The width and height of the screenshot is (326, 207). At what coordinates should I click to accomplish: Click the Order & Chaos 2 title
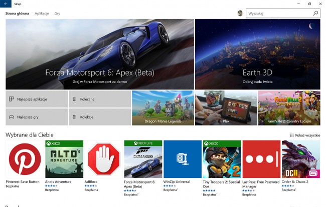tap(295, 181)
